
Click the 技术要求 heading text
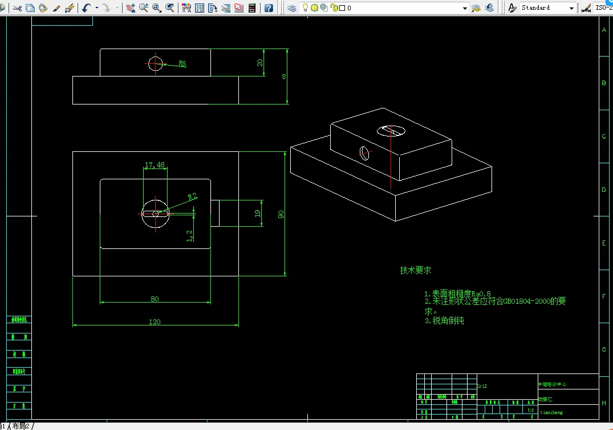(x=416, y=270)
